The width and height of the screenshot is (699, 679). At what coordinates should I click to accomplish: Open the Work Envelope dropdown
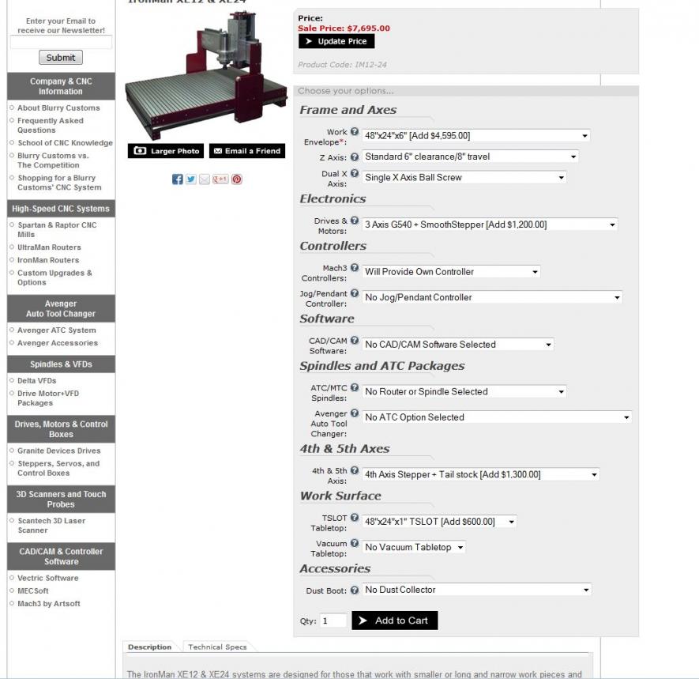[x=476, y=136]
